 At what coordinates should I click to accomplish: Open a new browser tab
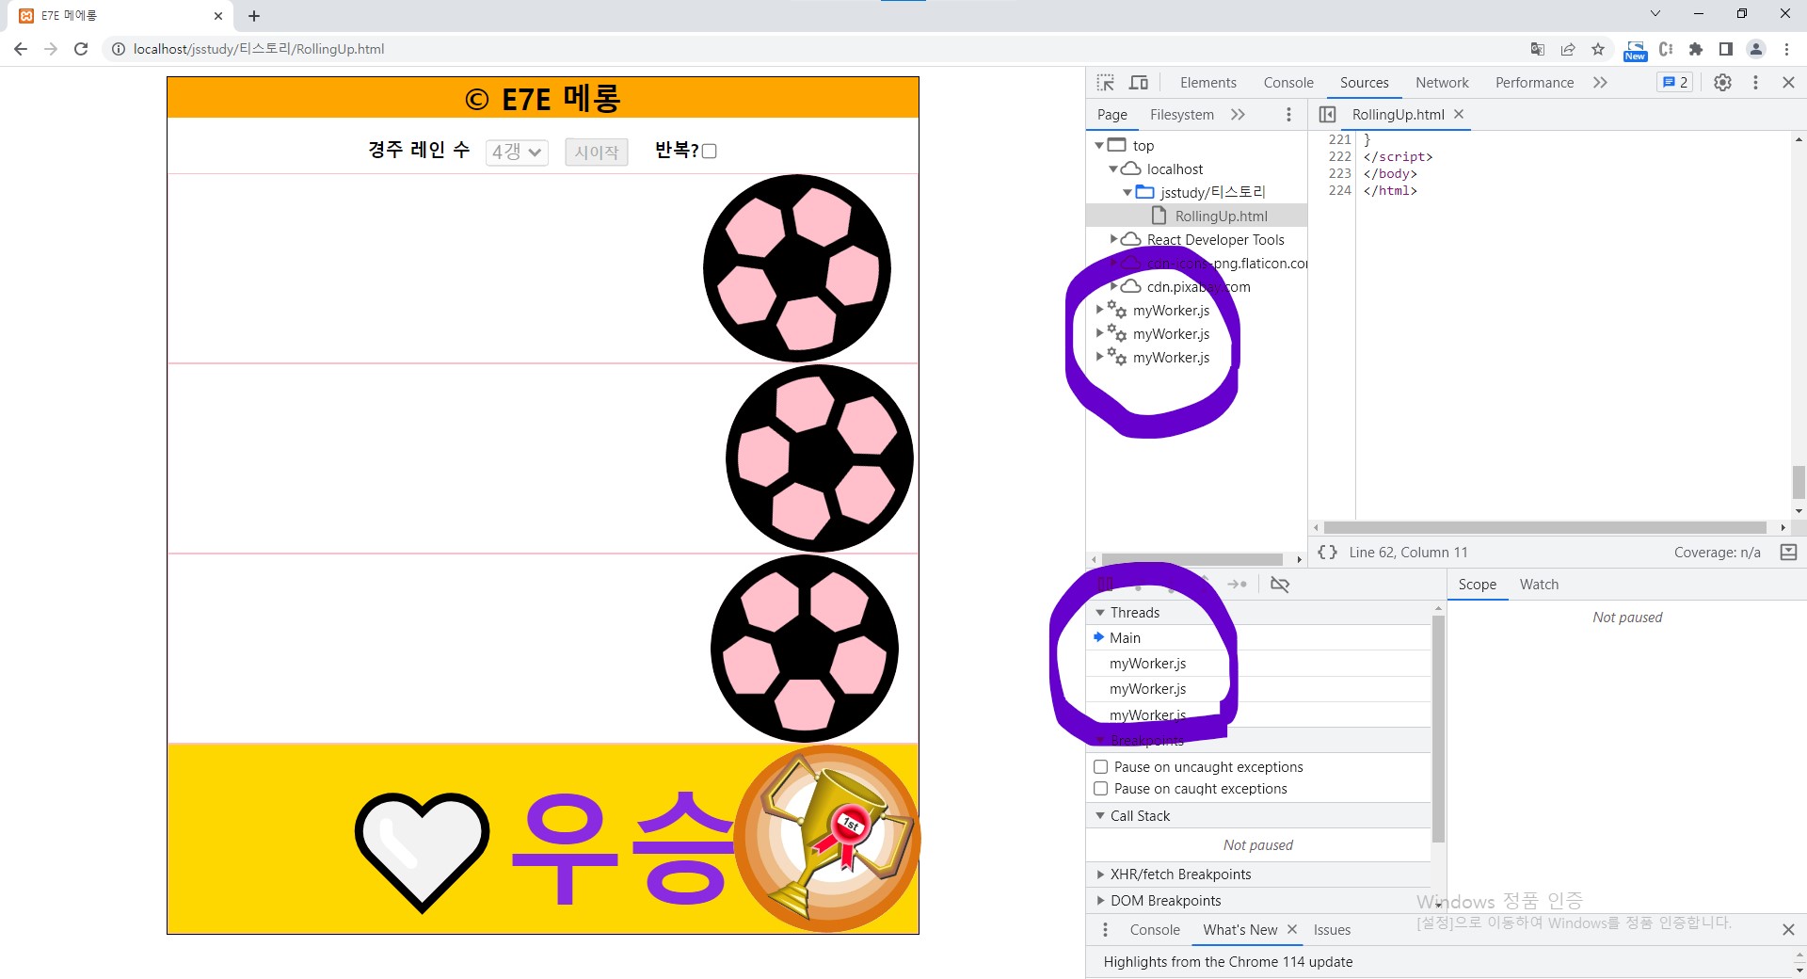click(254, 16)
